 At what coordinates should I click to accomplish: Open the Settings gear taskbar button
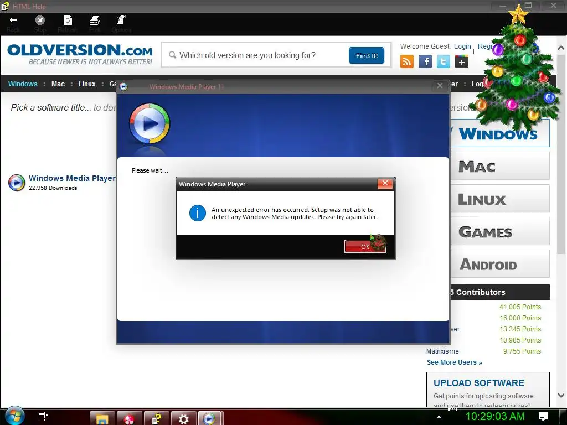point(183,418)
